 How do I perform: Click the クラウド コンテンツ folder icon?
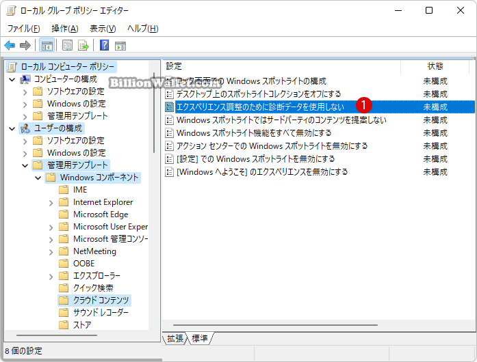[x=64, y=300]
